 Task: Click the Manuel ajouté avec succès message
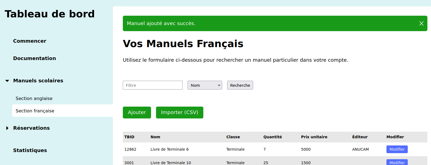(161, 23)
